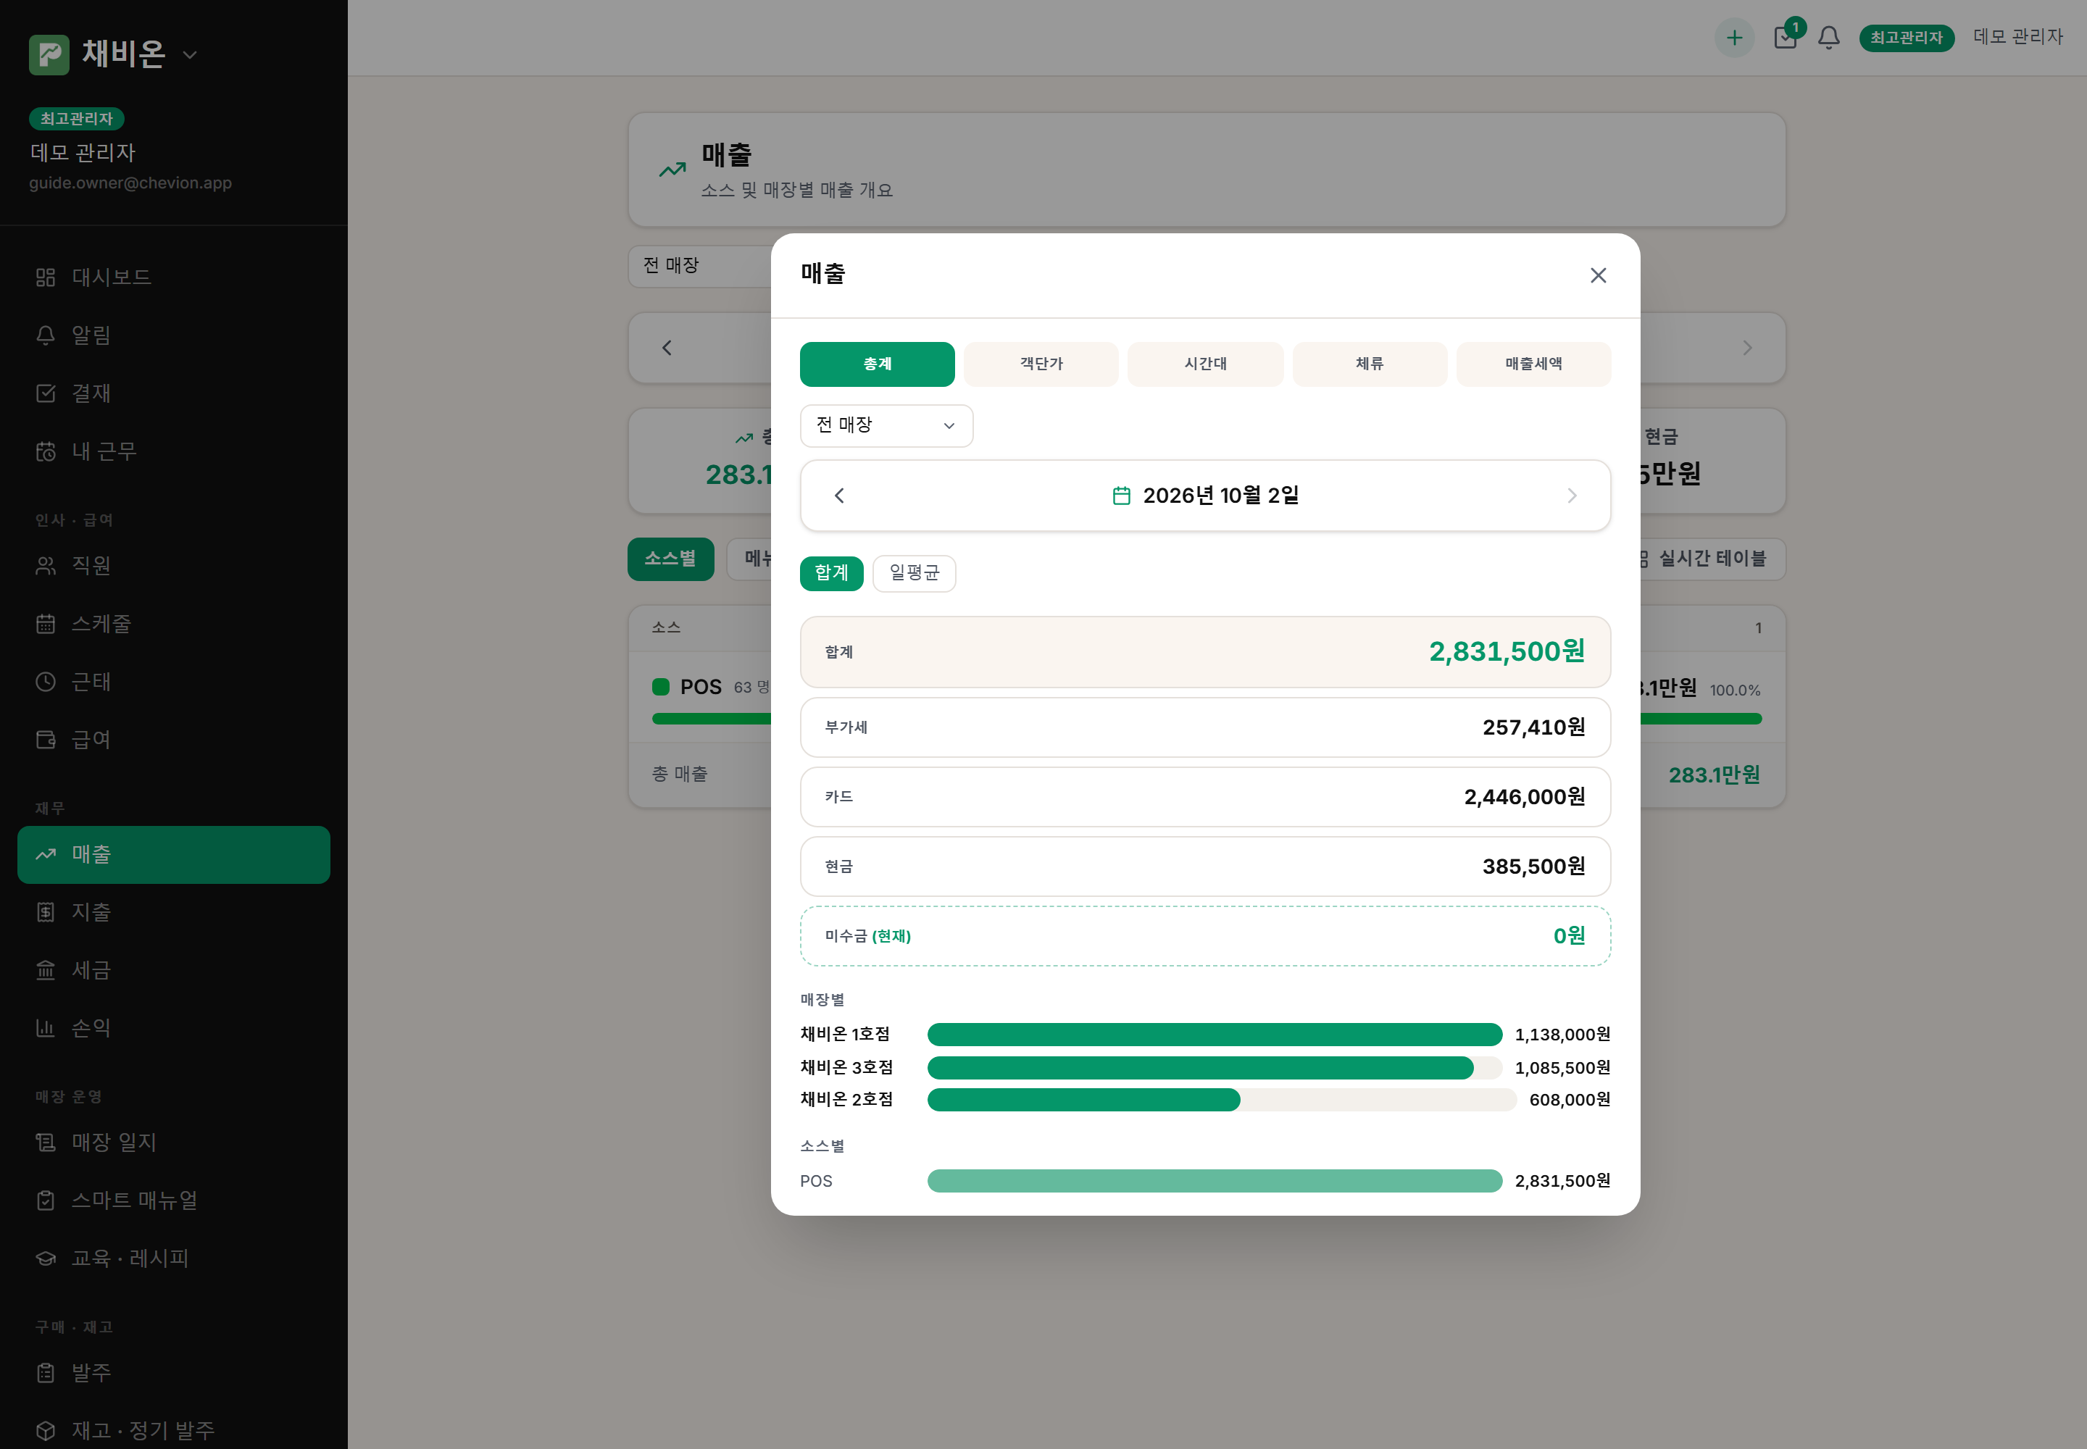Click the 소스별 button on background page
2087x1449 pixels.
[670, 559]
